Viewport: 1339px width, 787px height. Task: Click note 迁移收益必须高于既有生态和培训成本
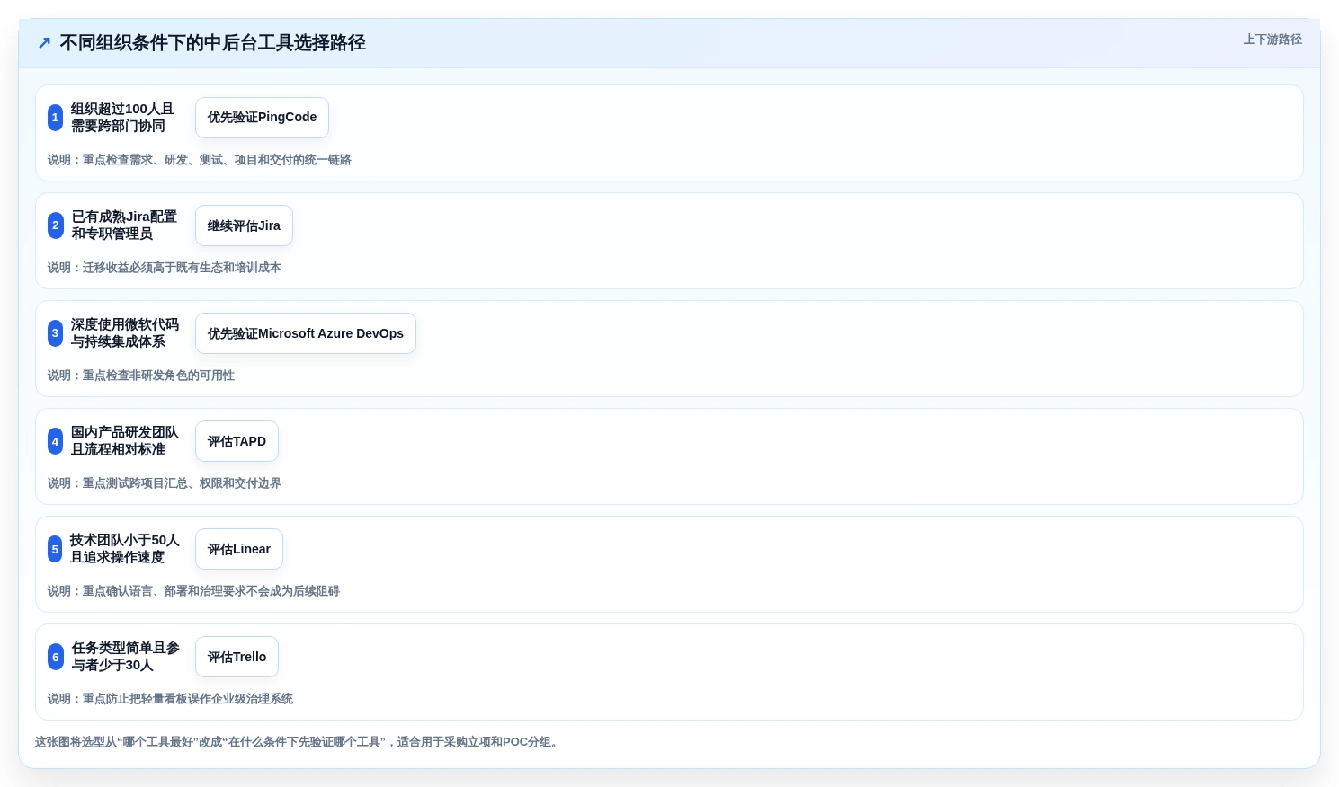point(165,268)
